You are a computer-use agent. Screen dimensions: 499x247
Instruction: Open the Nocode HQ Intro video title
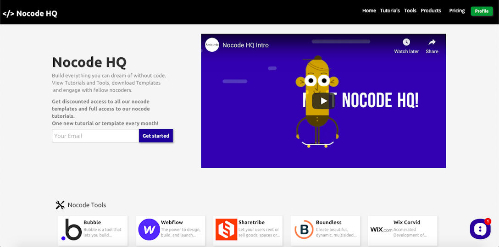[x=245, y=45]
